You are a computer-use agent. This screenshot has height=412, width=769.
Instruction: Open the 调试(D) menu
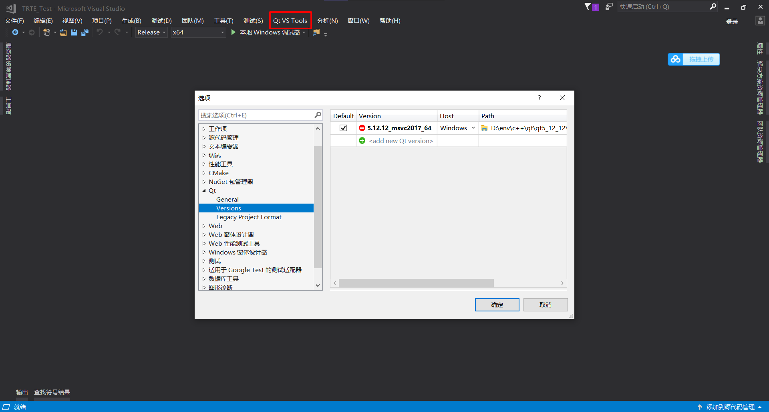pos(161,20)
